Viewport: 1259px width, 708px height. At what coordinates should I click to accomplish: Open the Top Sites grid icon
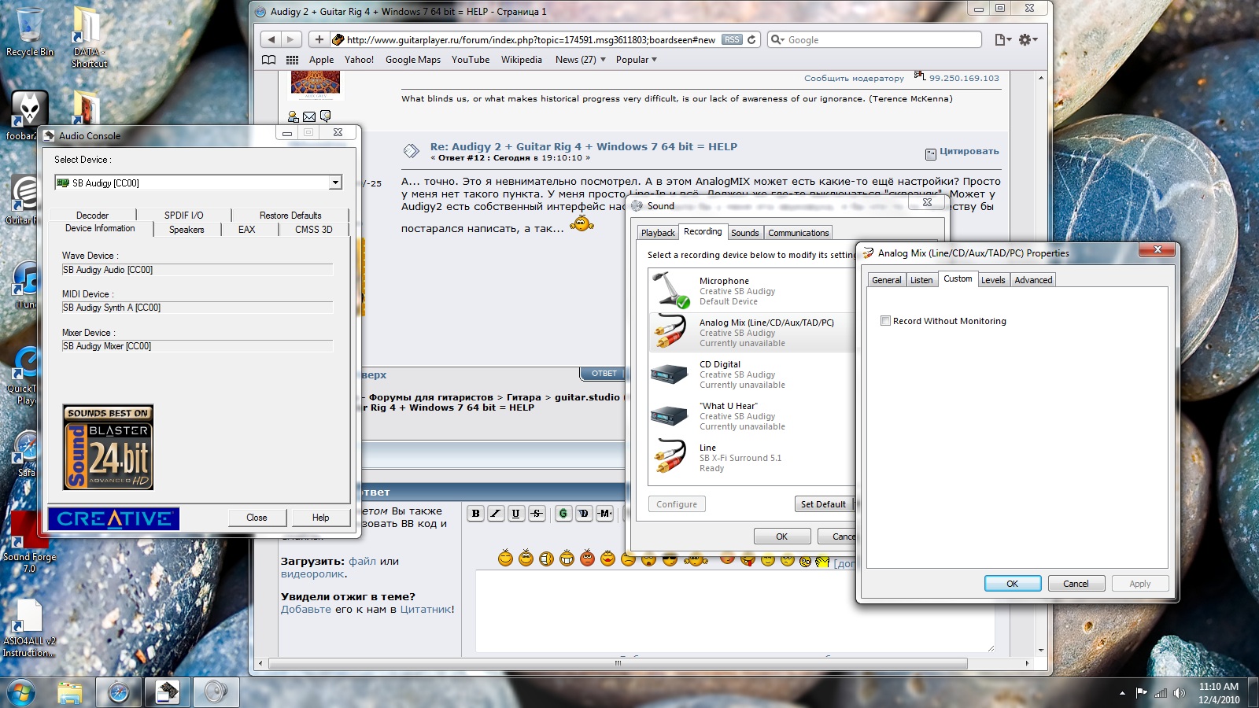pyautogui.click(x=292, y=60)
